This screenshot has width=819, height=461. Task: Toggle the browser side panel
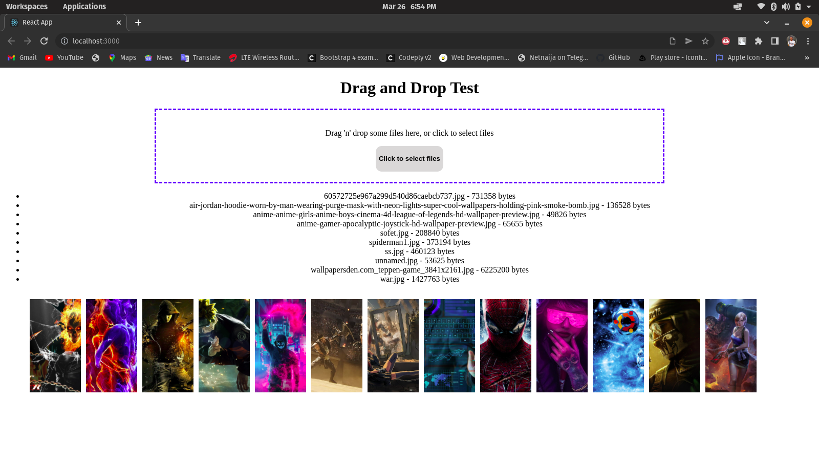click(775, 41)
